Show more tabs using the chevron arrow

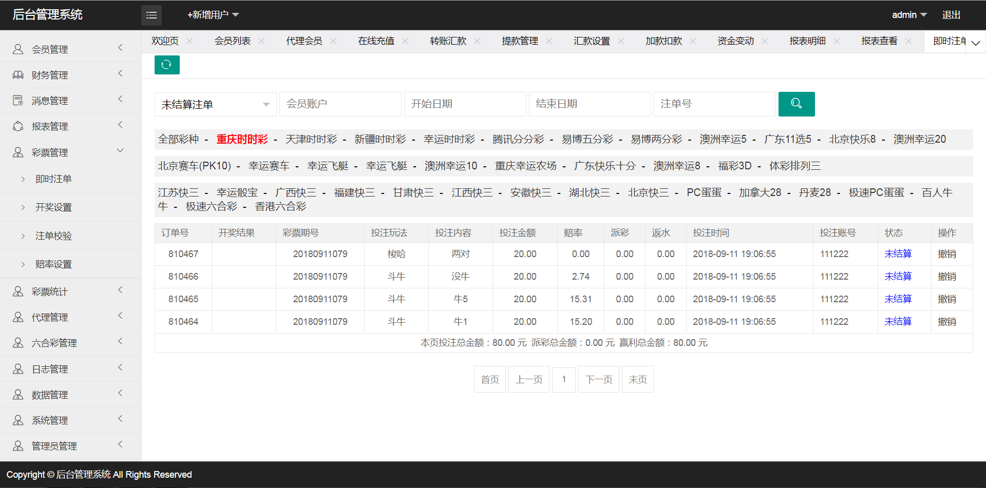click(x=976, y=43)
